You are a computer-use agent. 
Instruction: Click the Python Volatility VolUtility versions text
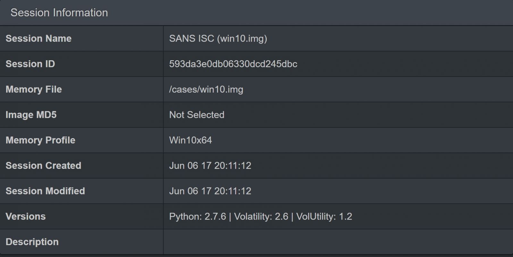click(260, 216)
